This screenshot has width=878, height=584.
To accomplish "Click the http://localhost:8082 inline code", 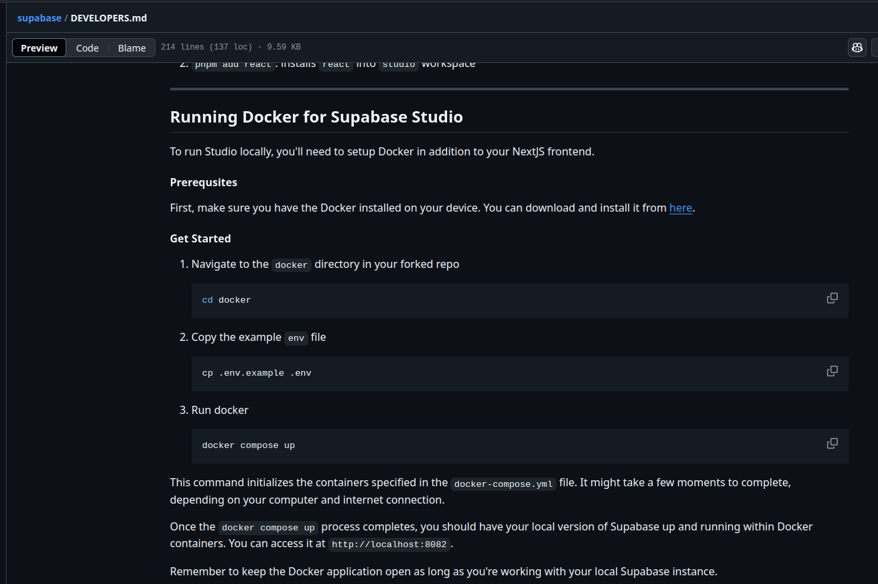I will tap(389, 544).
